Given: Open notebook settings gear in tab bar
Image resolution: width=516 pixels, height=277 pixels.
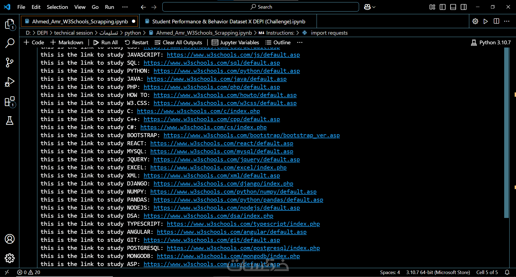Looking at the screenshot, I should click(475, 21).
